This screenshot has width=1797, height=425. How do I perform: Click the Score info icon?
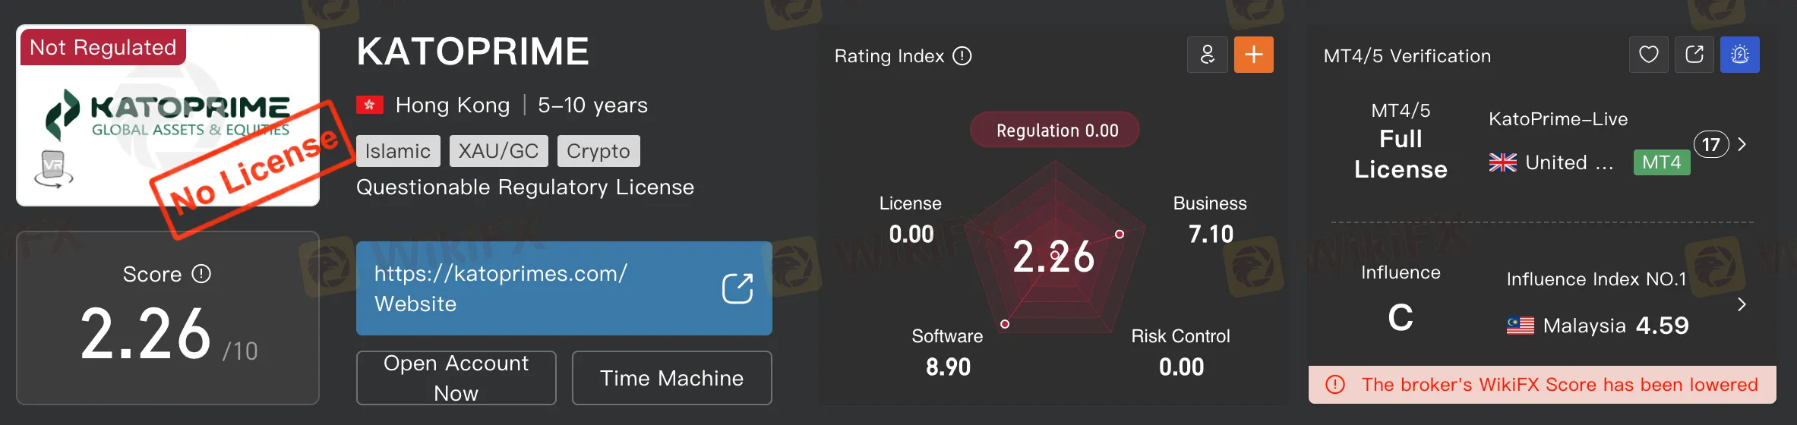[x=201, y=274]
